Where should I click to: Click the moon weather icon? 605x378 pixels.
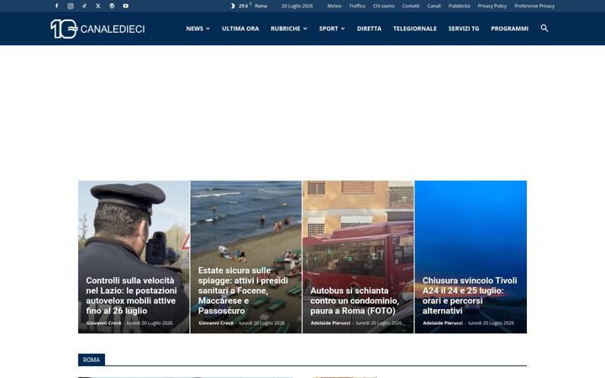[x=233, y=6]
